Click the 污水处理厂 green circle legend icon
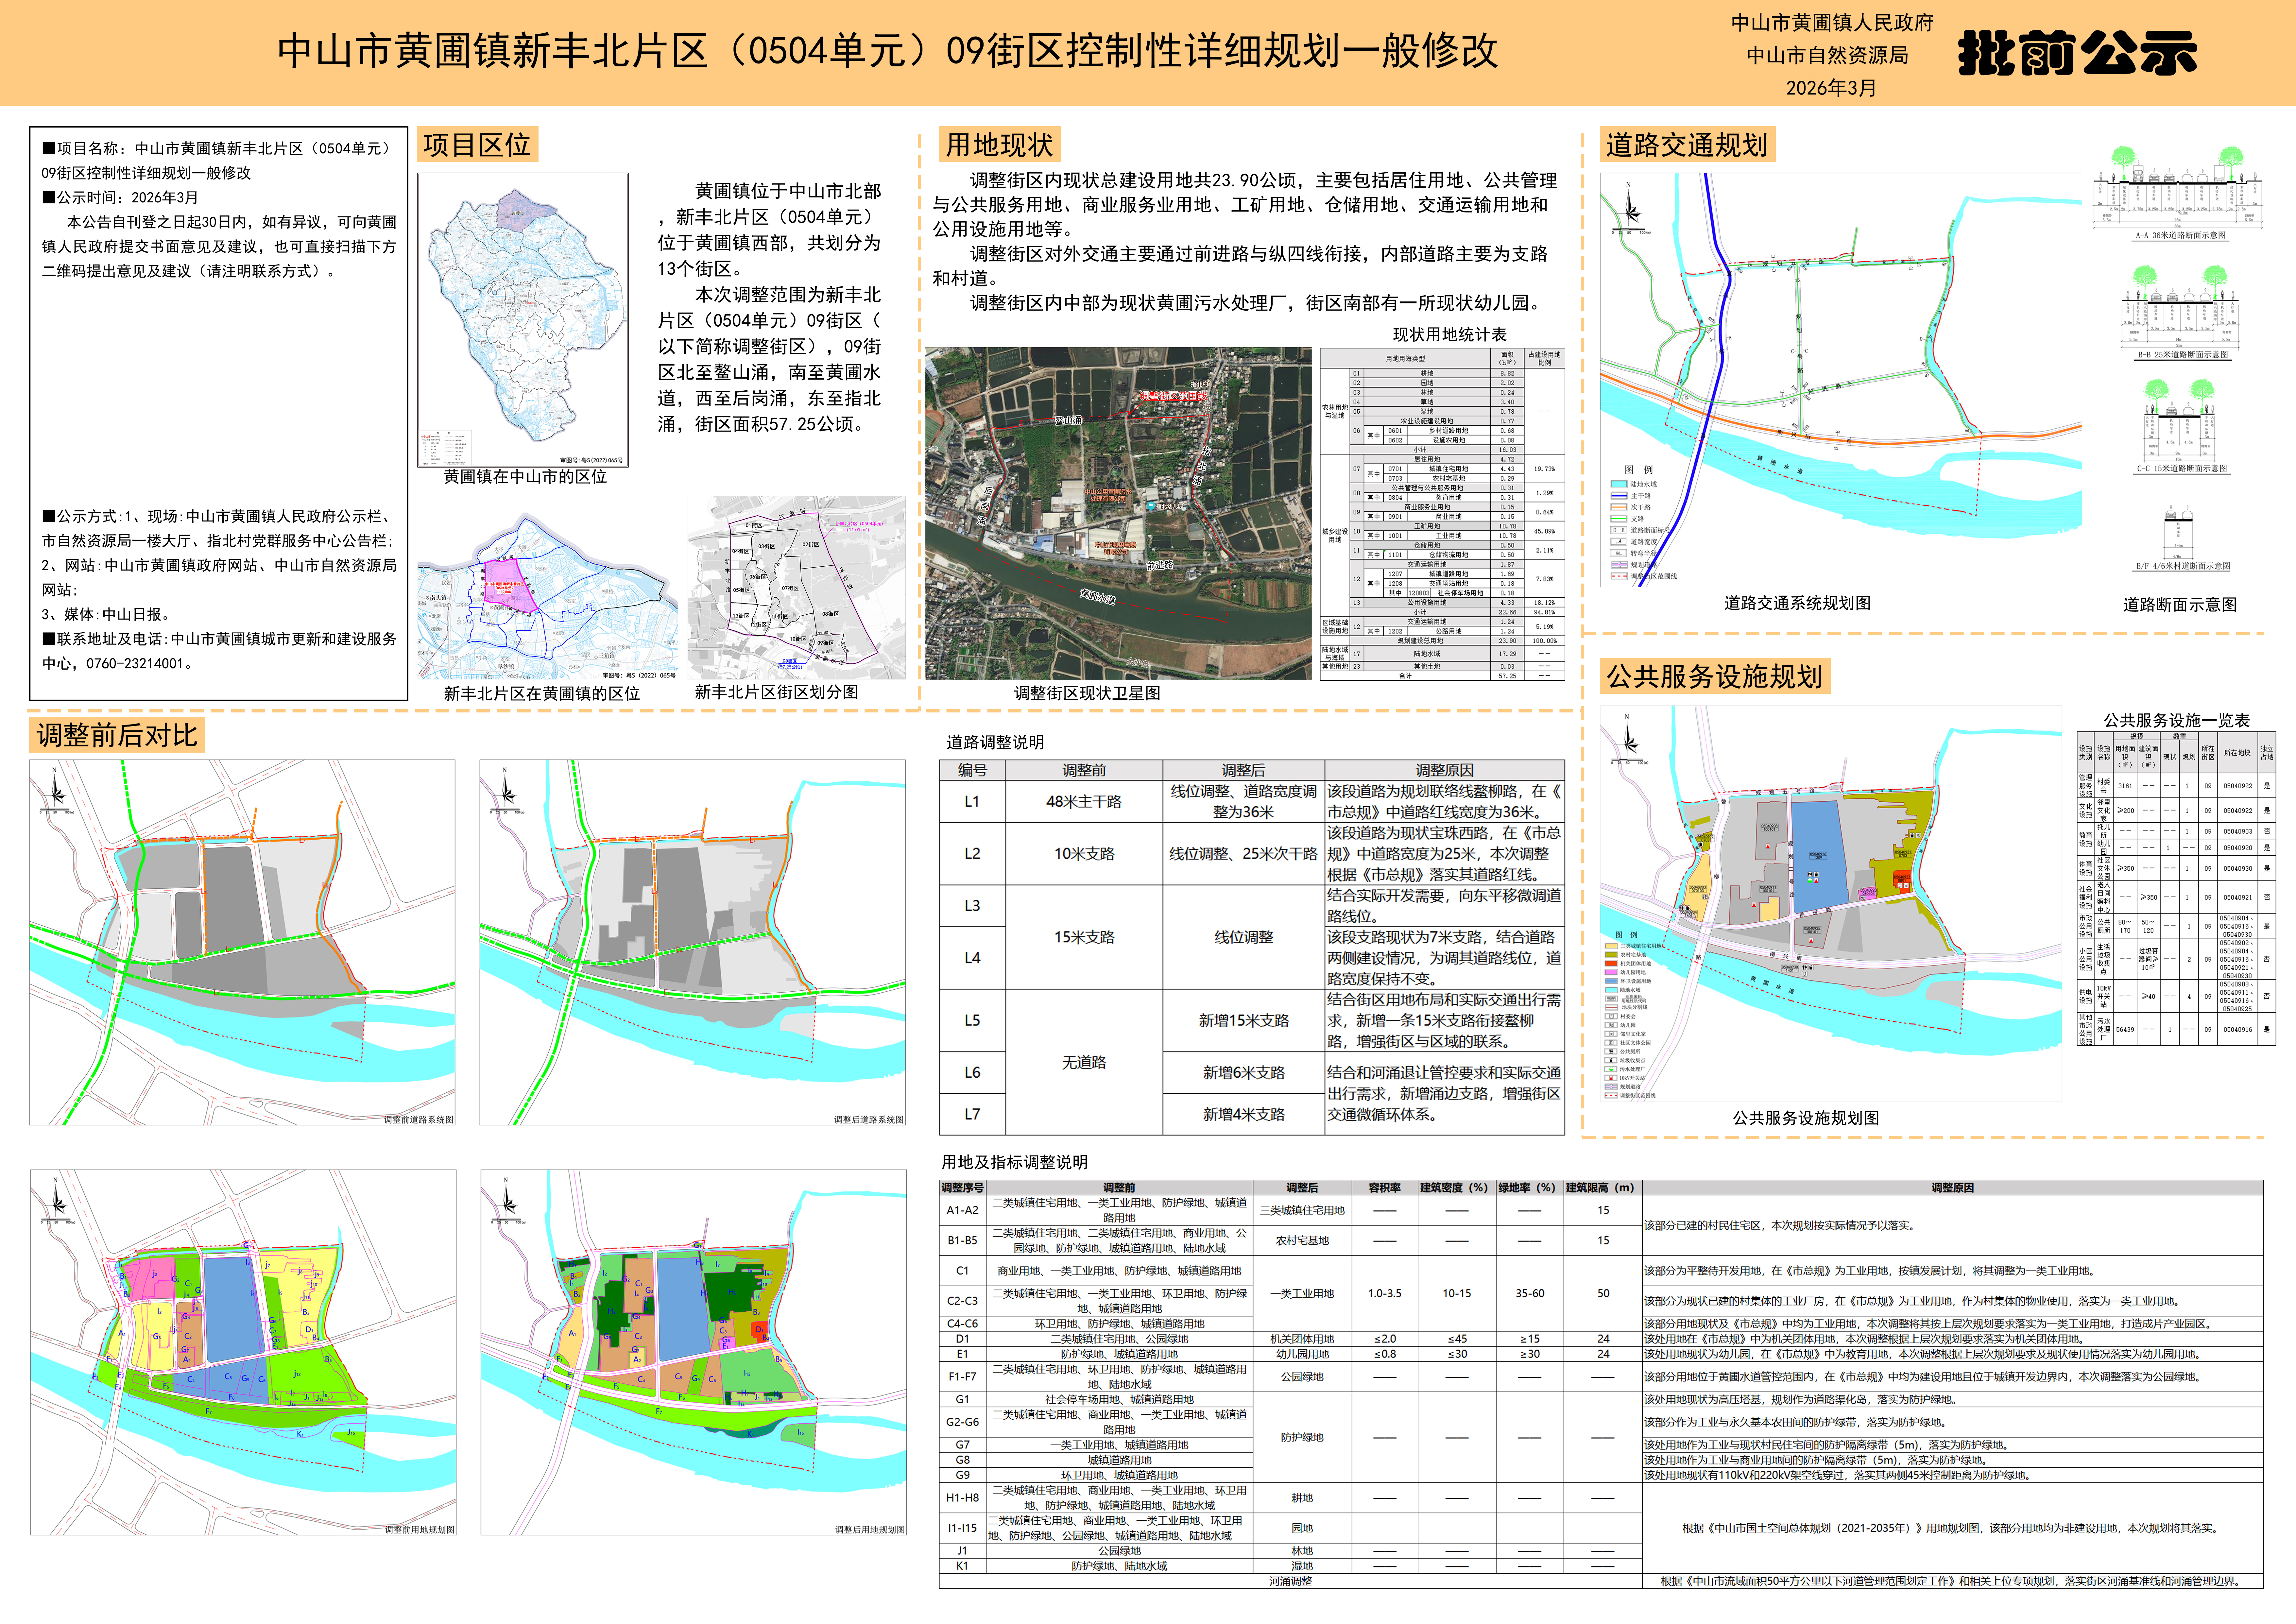This screenshot has width=2296, height=1624. [x=1611, y=1069]
